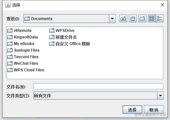The width and height of the screenshot is (170, 120).
Task: Expand the file type dropdown arrow
Action: pos(160,96)
